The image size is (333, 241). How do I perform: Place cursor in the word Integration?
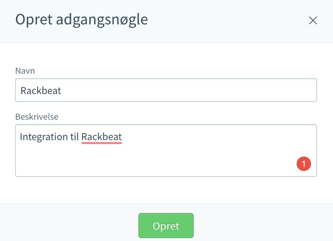click(44, 137)
